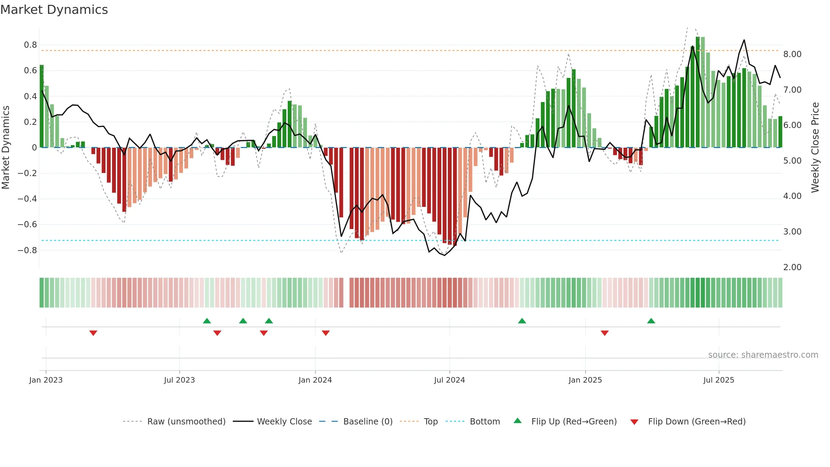Click the Jul 2023 x-axis label
The image size is (830, 467).
pyautogui.click(x=179, y=380)
